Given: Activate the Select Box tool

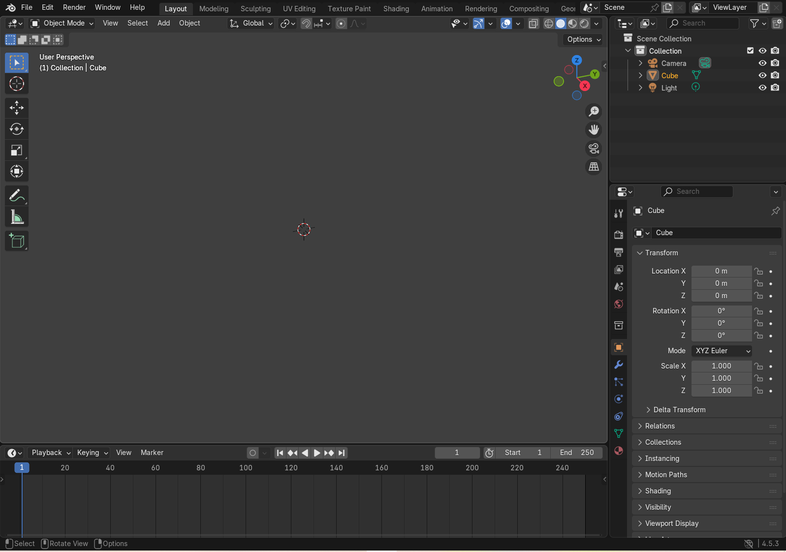Looking at the screenshot, I should [x=17, y=62].
